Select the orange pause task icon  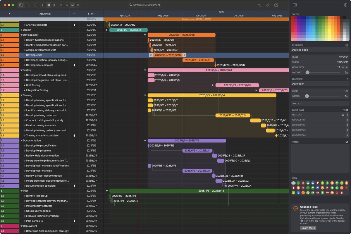(x=332, y=193)
